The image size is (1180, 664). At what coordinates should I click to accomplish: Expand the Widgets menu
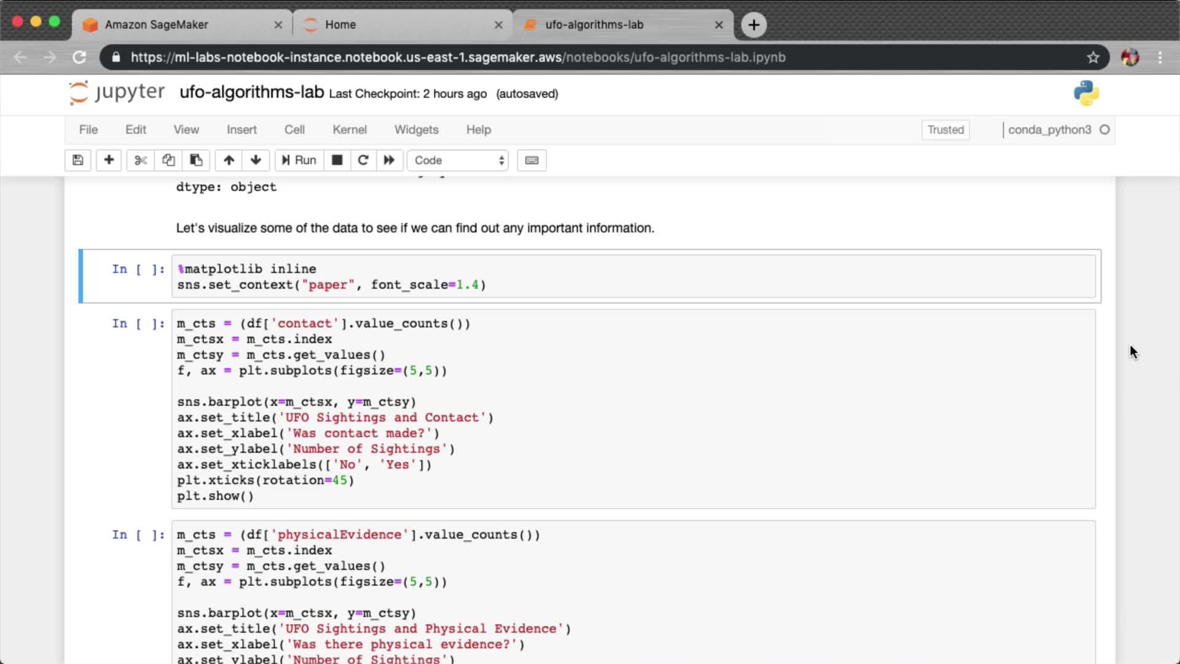pyautogui.click(x=416, y=130)
